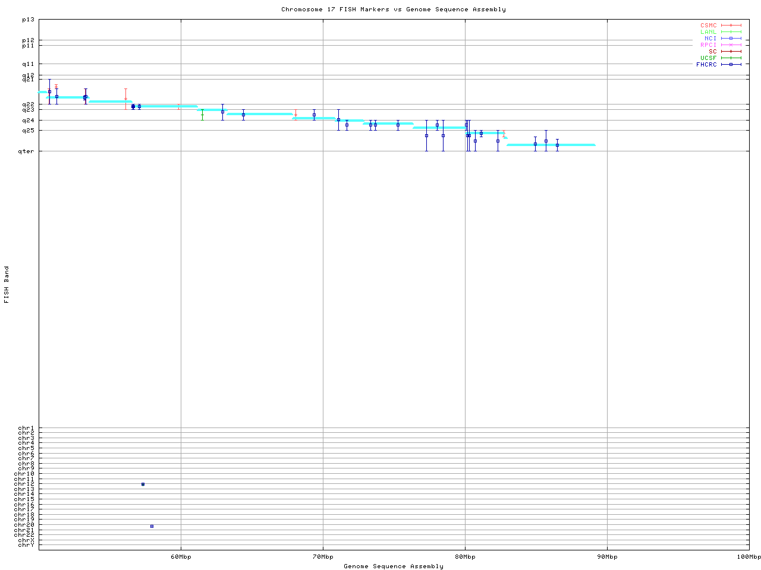This screenshot has width=761, height=570.
Task: Select the 100Mbp x-axis tick label
Action: (x=749, y=556)
